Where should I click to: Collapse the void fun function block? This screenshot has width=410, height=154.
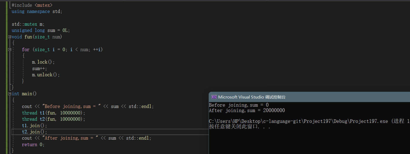(x=10, y=37)
